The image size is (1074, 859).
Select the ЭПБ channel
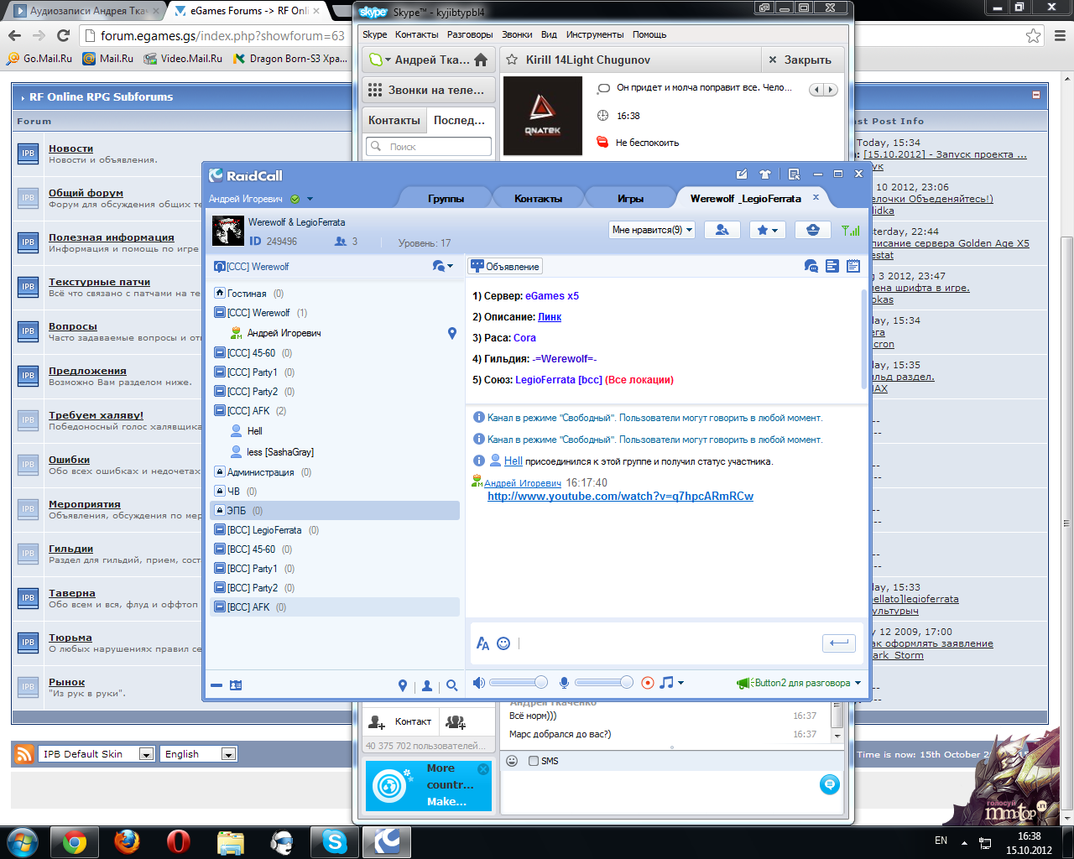[335, 511]
